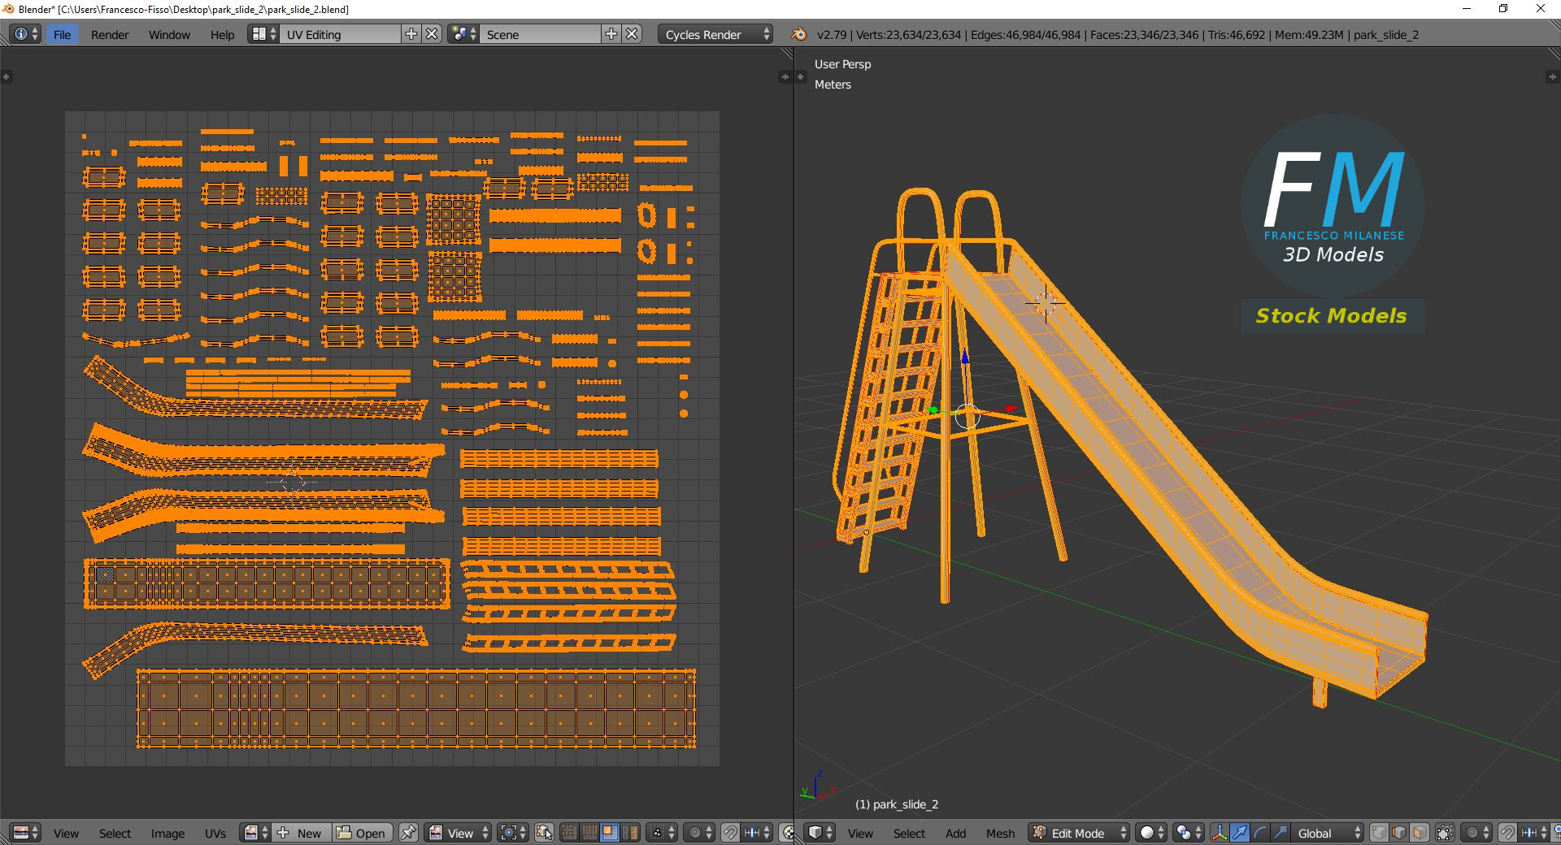Open the Window menu
Screen dimensions: 1561x845
click(169, 34)
